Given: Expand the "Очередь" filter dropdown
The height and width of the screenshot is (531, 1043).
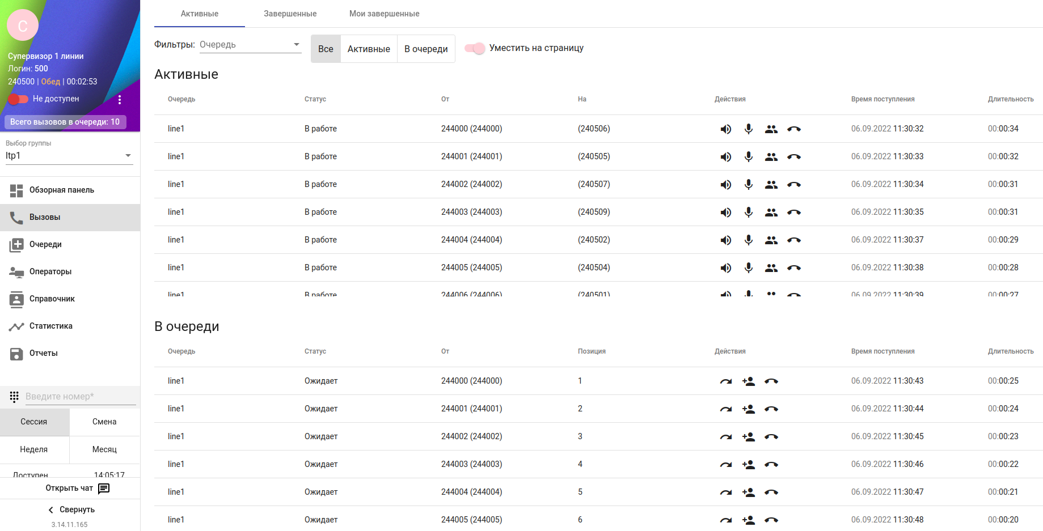Looking at the screenshot, I should pyautogui.click(x=250, y=45).
